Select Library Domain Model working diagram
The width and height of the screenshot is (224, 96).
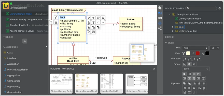(x=25, y=14)
